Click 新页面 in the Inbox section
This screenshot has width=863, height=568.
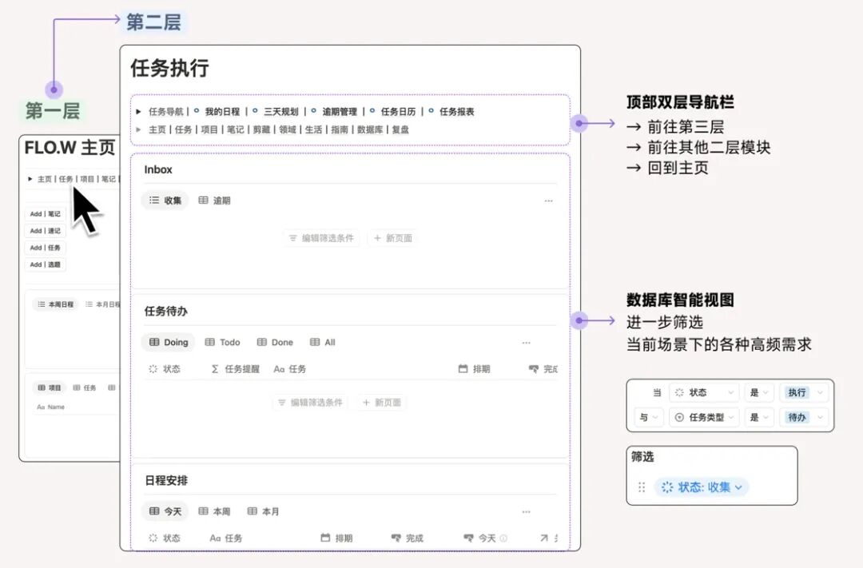393,238
